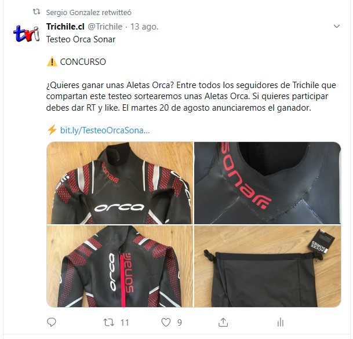Click Sergio Gonzalez retwitteó label
353x339 pixels.
(x=89, y=12)
